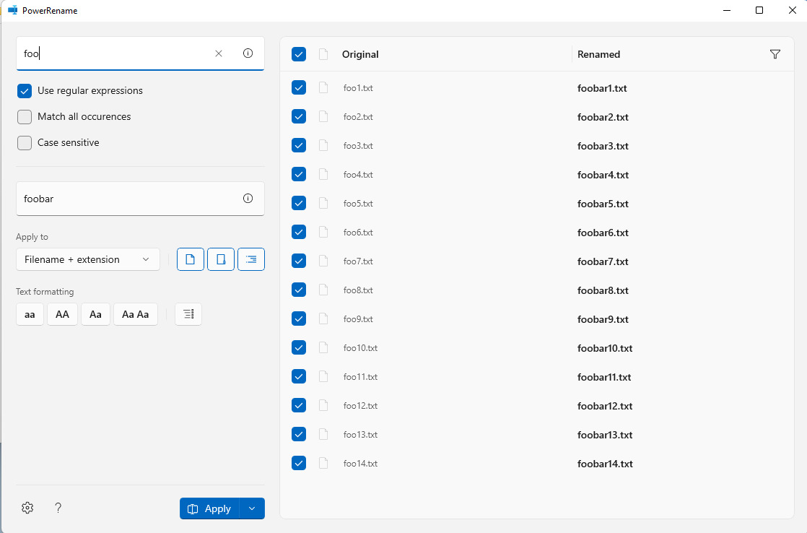Image resolution: width=807 pixels, height=533 pixels.
Task: Enable Match all occurences checkbox
Action: (25, 117)
